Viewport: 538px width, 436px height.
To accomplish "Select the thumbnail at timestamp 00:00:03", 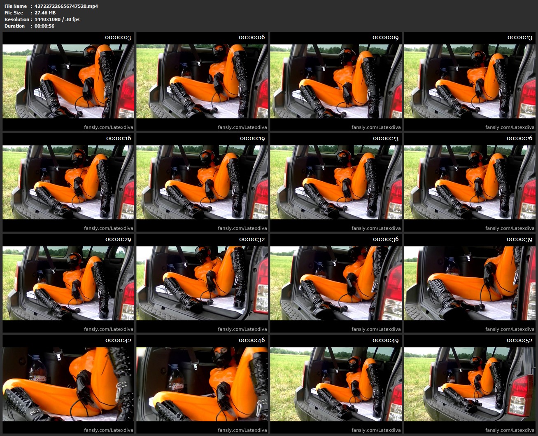I will pos(68,81).
